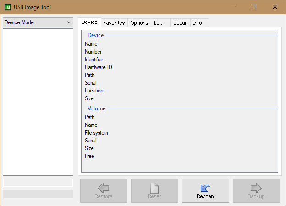Click the lower progress bar under device list
This screenshot has height=206, width=286.
click(38, 194)
